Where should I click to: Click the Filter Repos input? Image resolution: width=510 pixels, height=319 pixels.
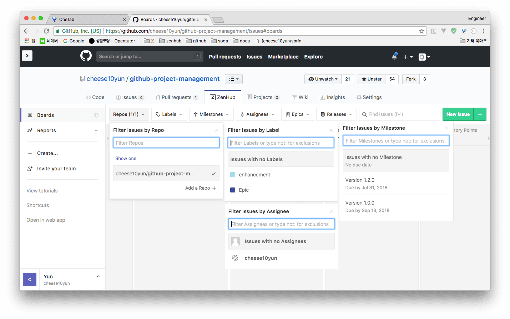pos(166,143)
